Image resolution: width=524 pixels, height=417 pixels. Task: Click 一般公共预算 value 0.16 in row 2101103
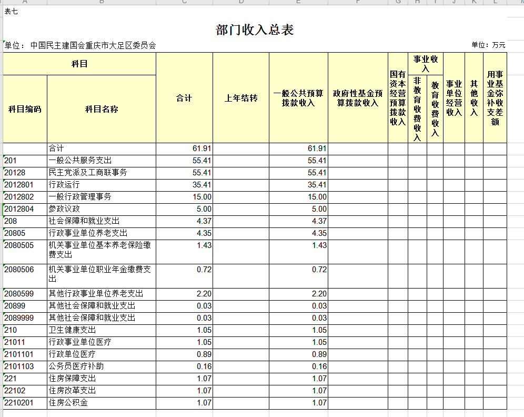[298, 366]
